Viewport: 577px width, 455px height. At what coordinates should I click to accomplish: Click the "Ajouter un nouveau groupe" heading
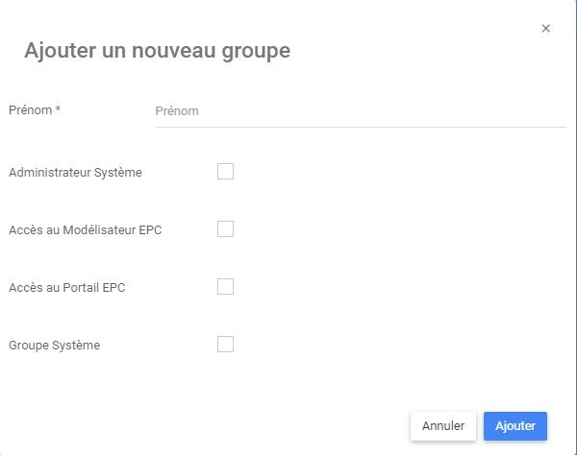157,51
